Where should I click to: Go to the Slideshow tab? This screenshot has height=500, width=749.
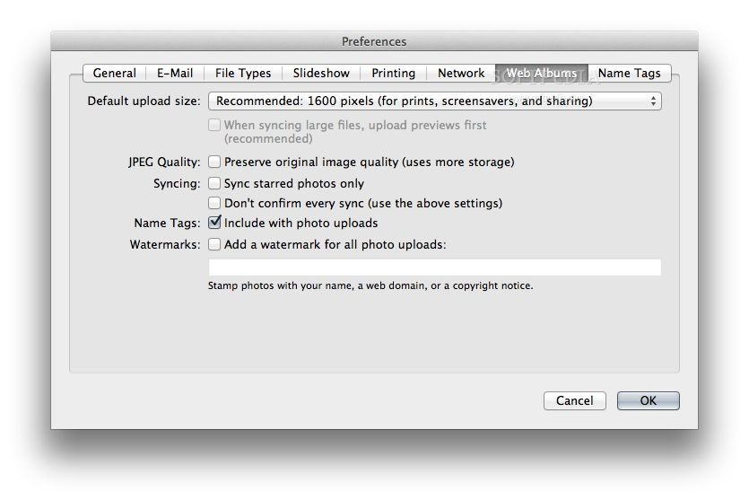321,73
